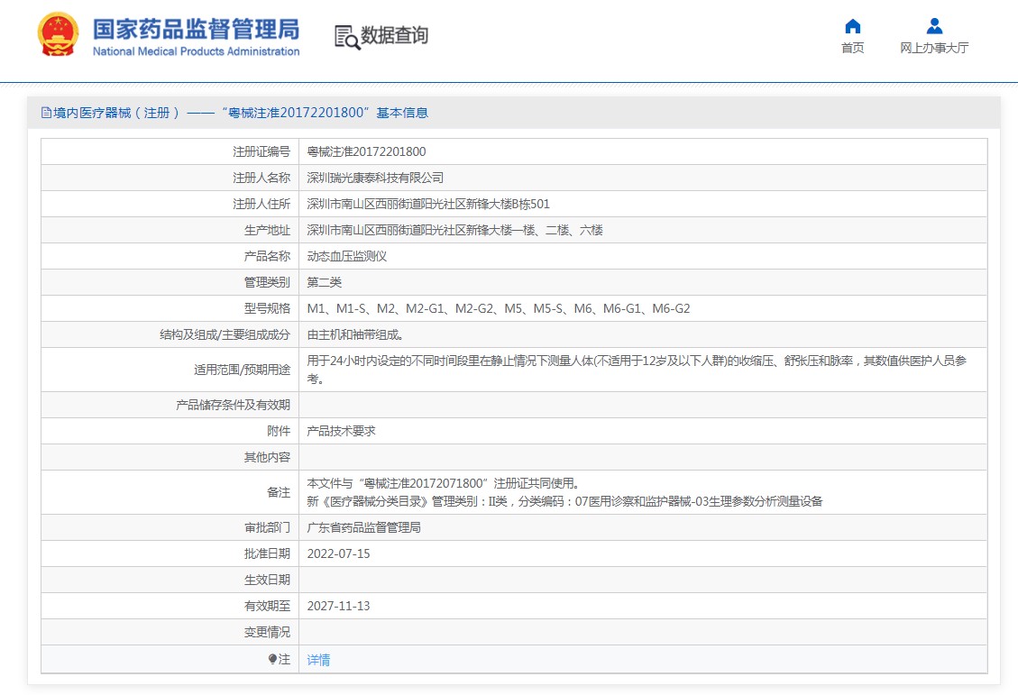Click product name 动态血压监测仪
The height and width of the screenshot is (695, 1018).
346,256
